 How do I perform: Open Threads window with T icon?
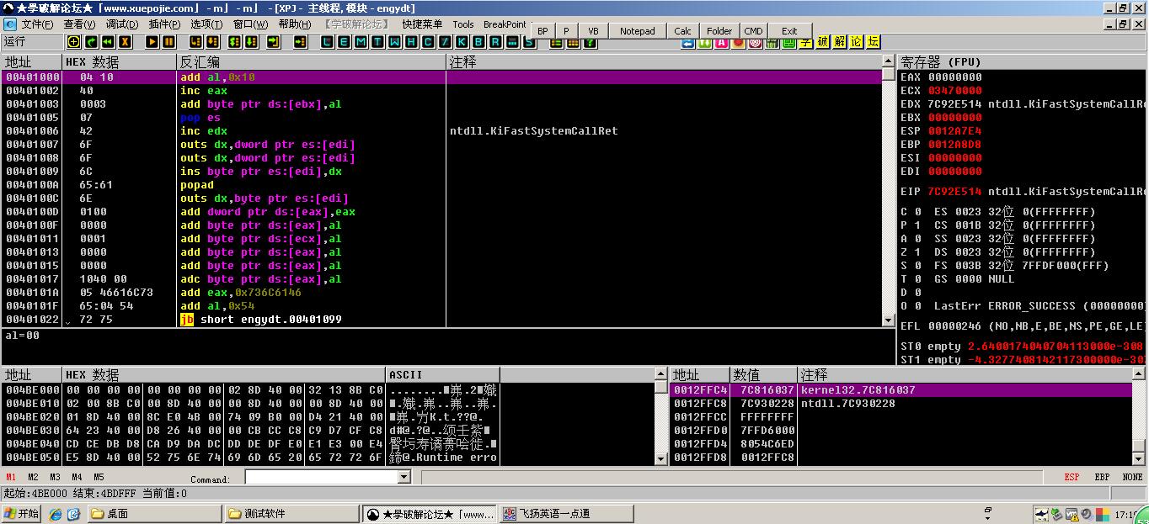tap(377, 41)
